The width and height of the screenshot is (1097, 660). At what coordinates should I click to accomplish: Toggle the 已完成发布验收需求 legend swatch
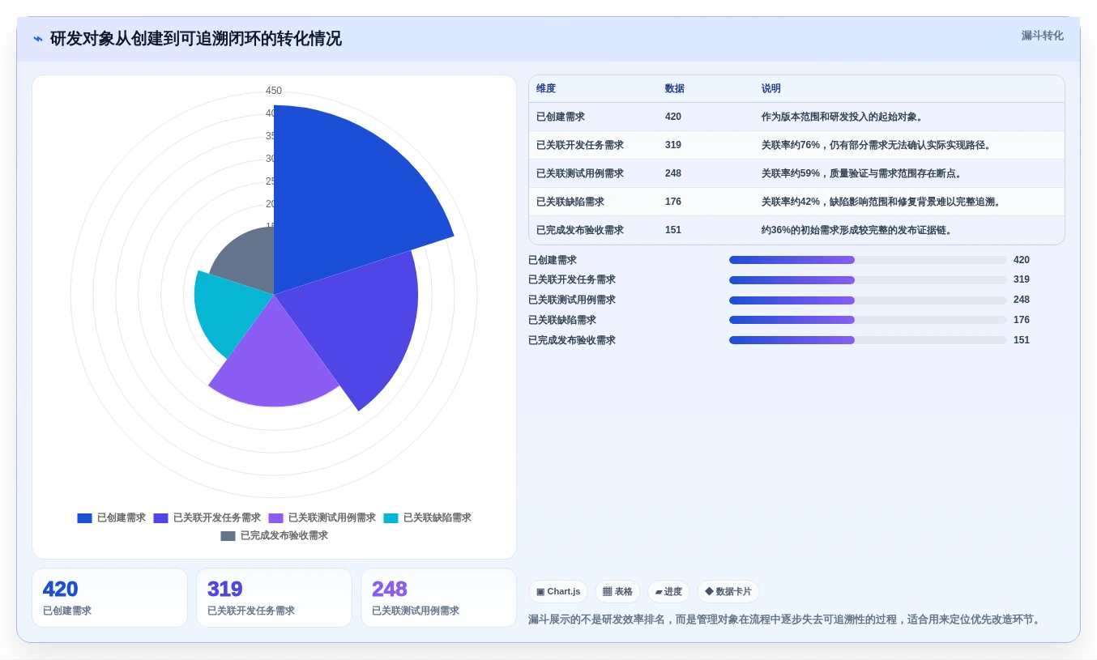click(228, 536)
